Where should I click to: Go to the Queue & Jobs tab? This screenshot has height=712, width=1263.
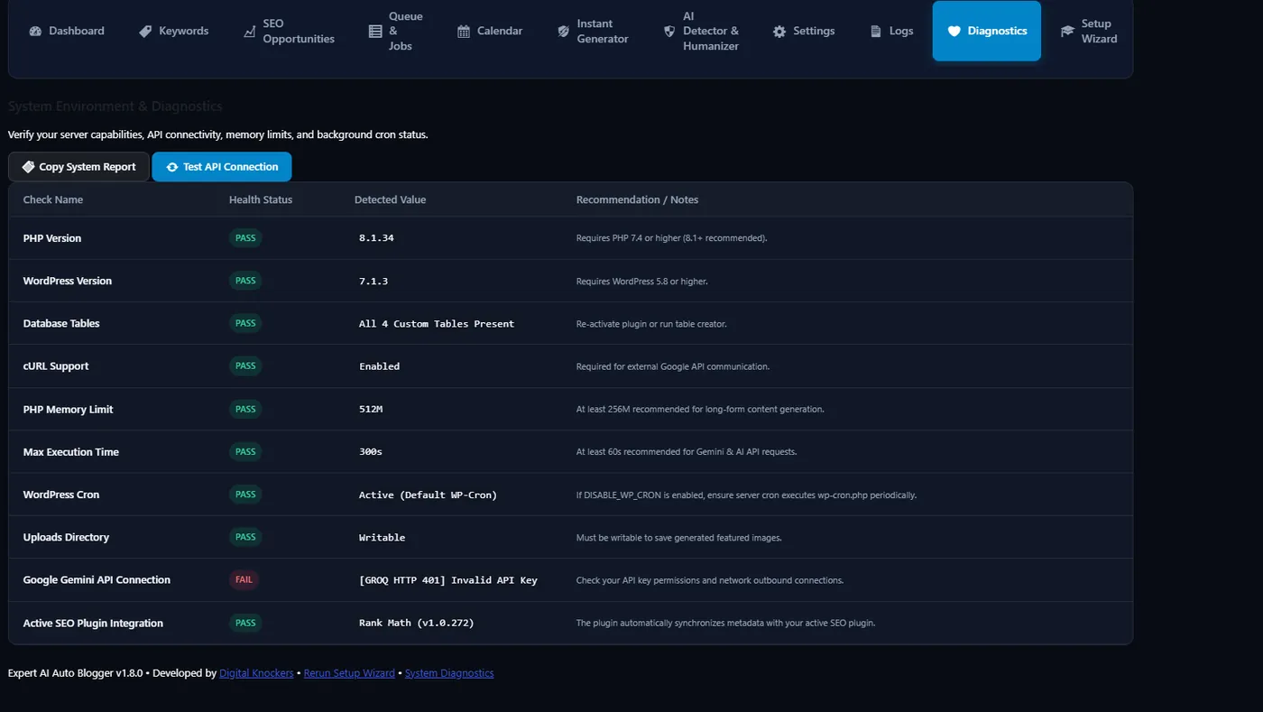tap(396, 31)
